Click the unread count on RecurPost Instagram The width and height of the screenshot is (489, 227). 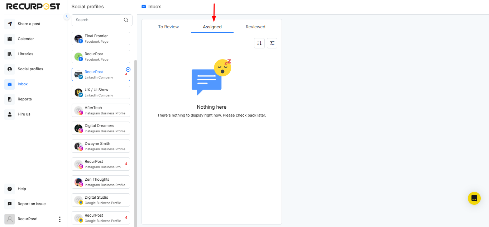pyautogui.click(x=126, y=164)
